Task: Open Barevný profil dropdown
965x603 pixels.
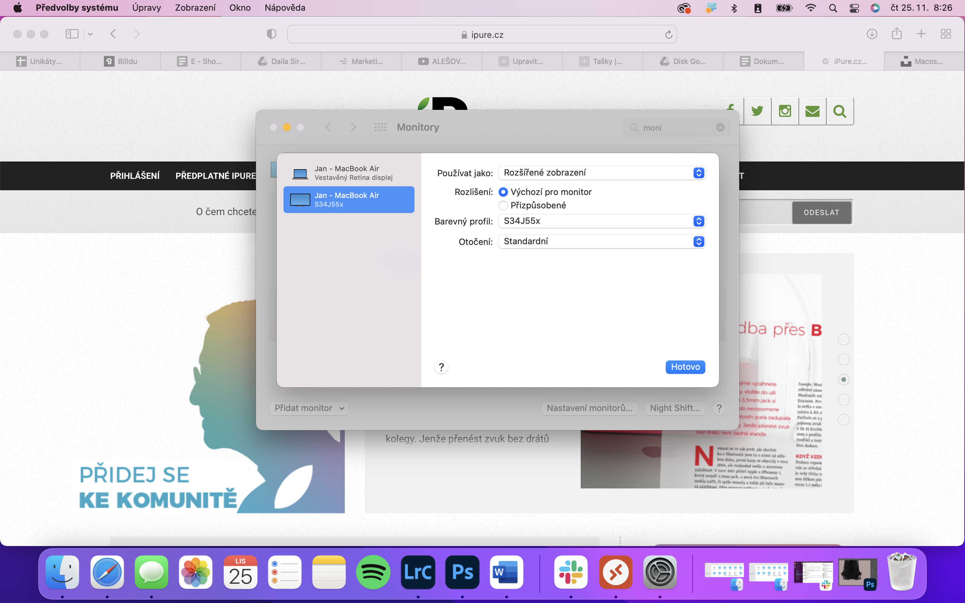Action: [x=602, y=221]
